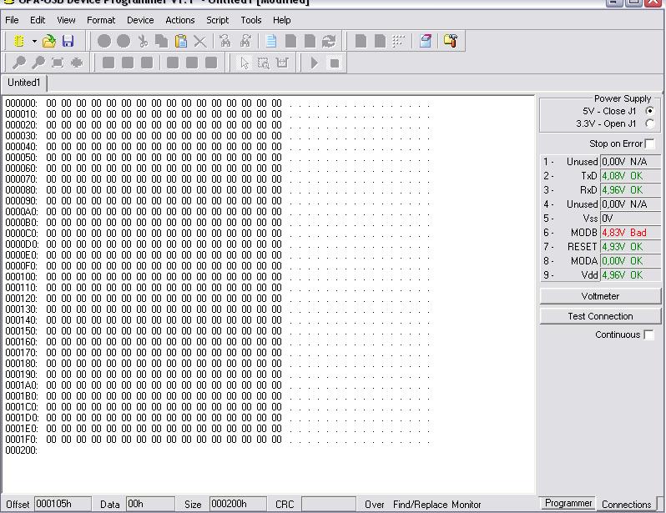Click the Vdd reading 4,96V OK
Viewport: 666px width, 513px height.
point(630,275)
